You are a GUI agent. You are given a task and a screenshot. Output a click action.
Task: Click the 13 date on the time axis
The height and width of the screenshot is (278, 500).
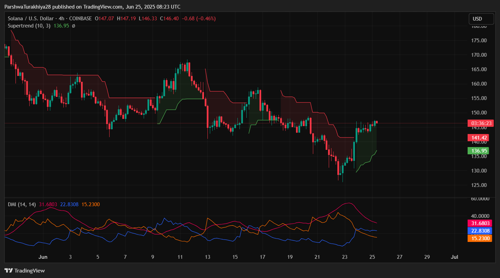tap(207, 257)
